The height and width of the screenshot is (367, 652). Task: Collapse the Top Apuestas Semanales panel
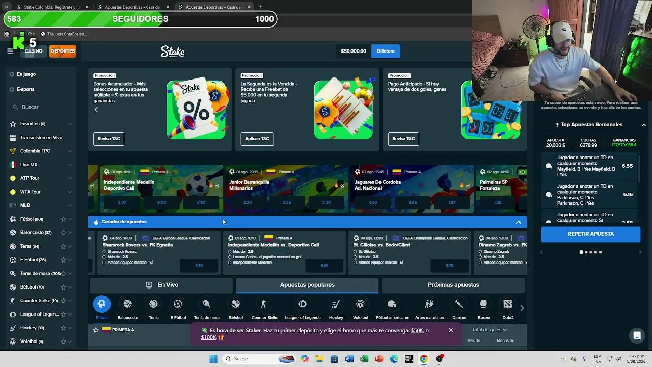pyautogui.click(x=643, y=125)
